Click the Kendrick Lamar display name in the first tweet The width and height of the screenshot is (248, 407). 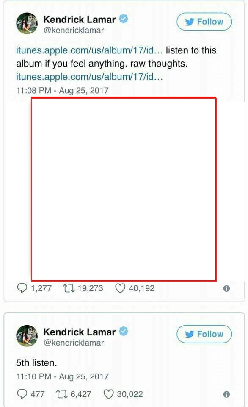point(79,20)
